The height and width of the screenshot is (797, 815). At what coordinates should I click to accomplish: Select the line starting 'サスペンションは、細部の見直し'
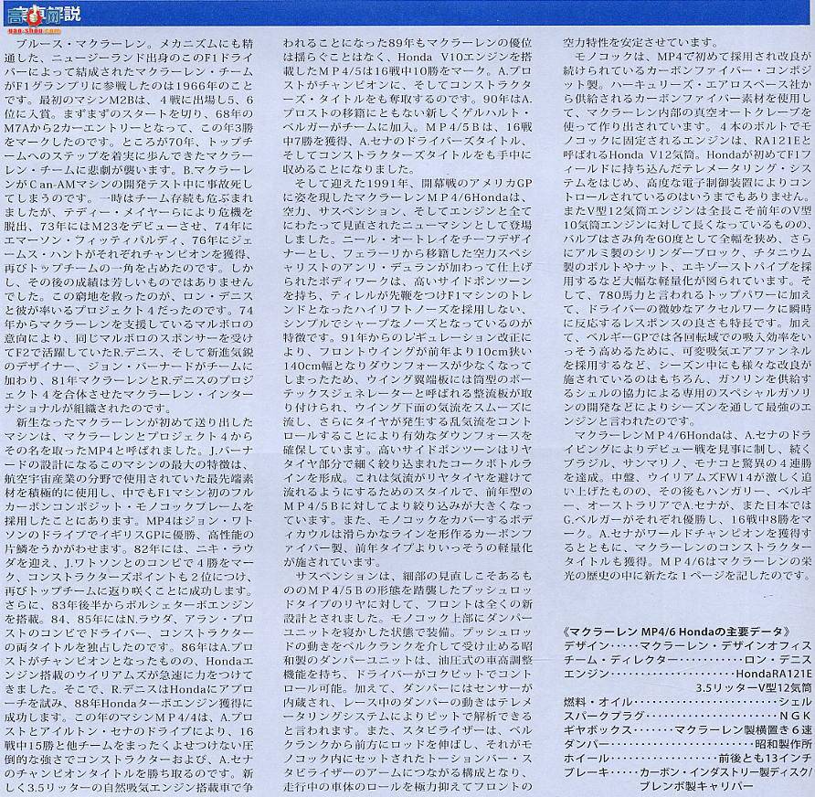[x=414, y=577]
